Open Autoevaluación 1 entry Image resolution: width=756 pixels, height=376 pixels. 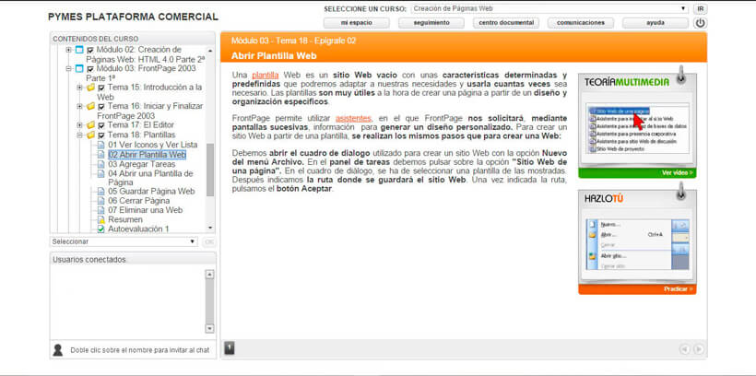coord(138,229)
